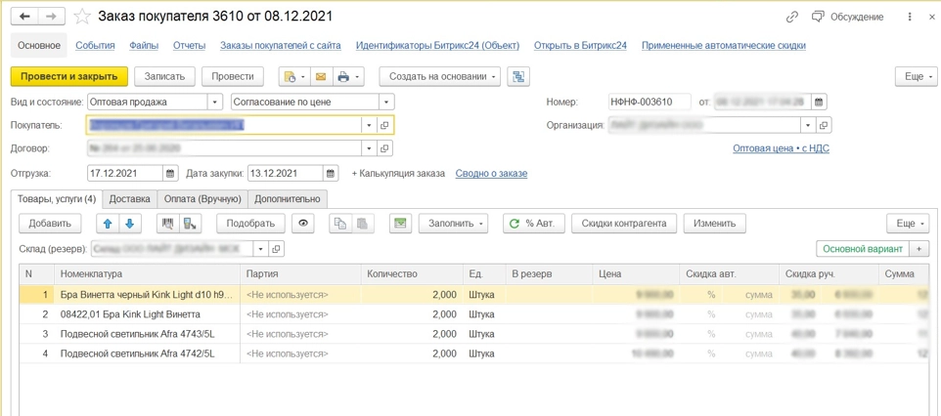
Task: Expand the Оптовая продажа type dropdown
Action: 214,102
